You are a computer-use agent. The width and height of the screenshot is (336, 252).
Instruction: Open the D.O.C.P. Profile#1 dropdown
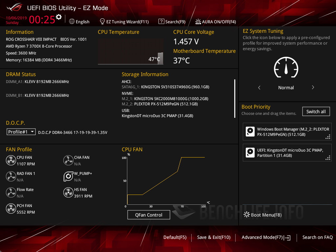tap(21, 132)
